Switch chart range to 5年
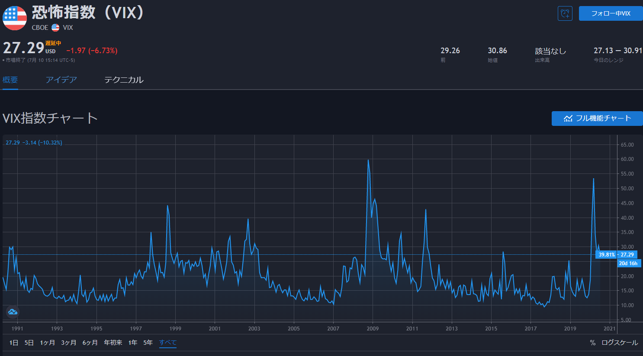Viewport: 643px width, 356px height. tap(148, 343)
